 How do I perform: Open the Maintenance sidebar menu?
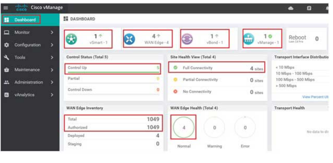[x=27, y=70]
